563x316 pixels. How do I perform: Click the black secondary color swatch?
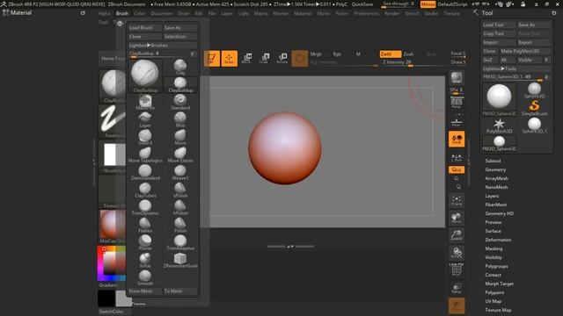coord(106,298)
